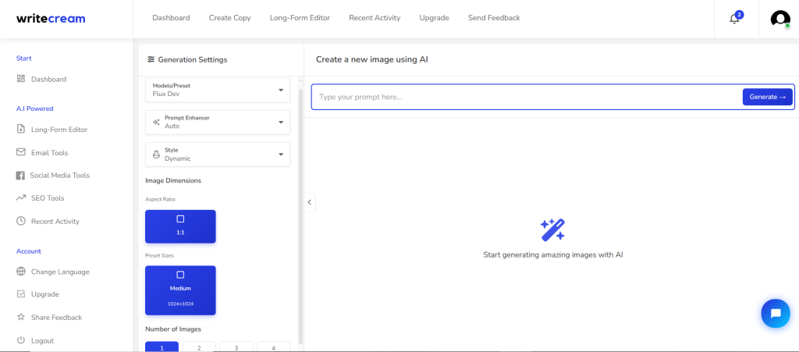799x352 pixels.
Task: Click the Email Tools envelope icon
Action: [21, 152]
